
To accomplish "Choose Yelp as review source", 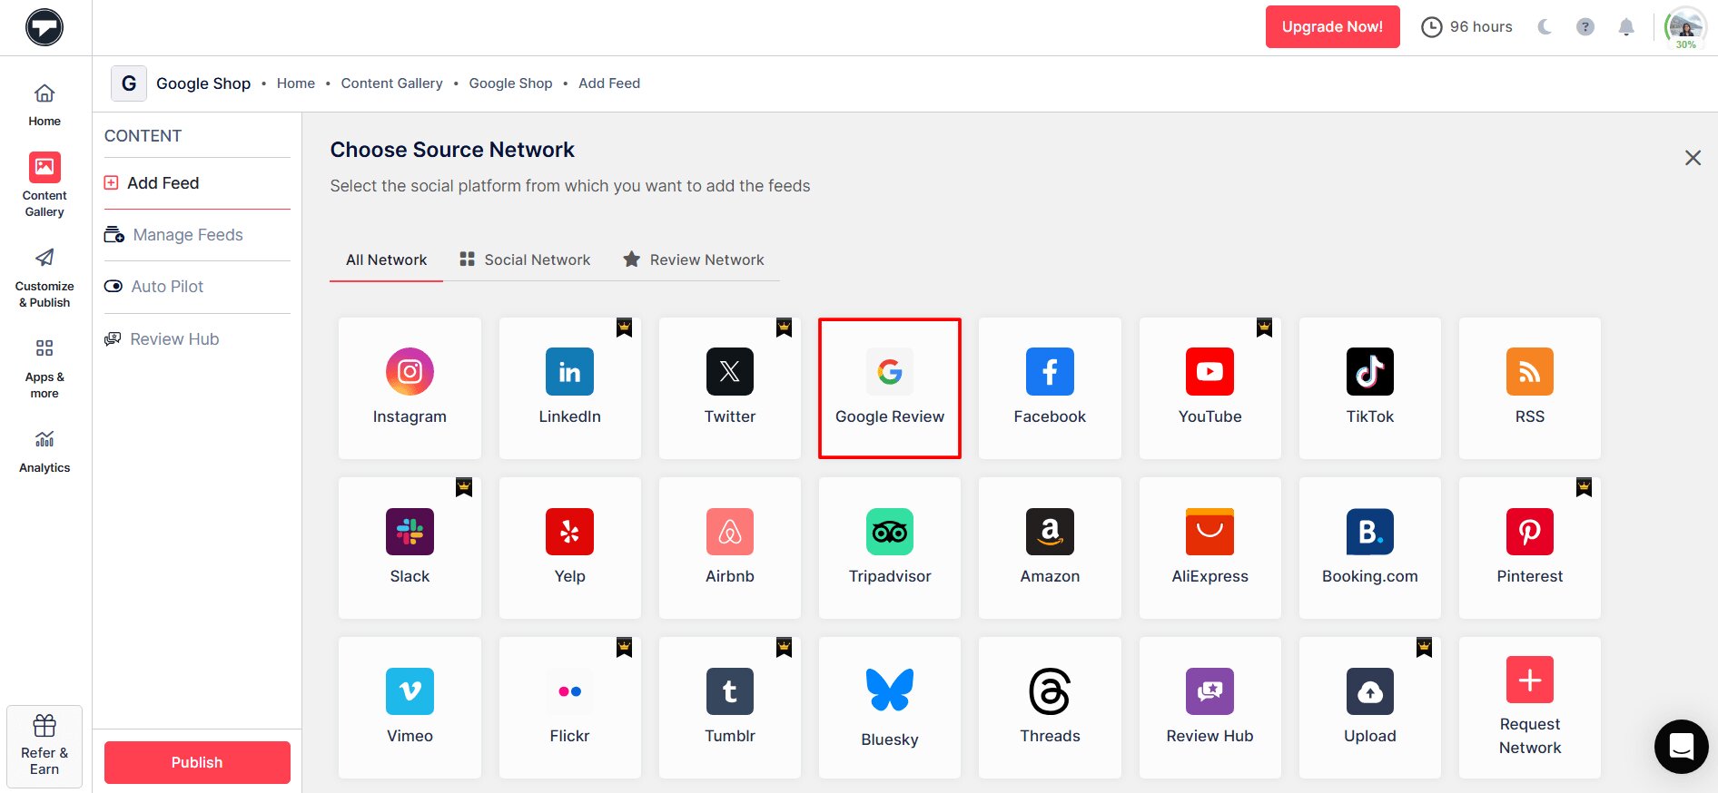I will coord(569,548).
